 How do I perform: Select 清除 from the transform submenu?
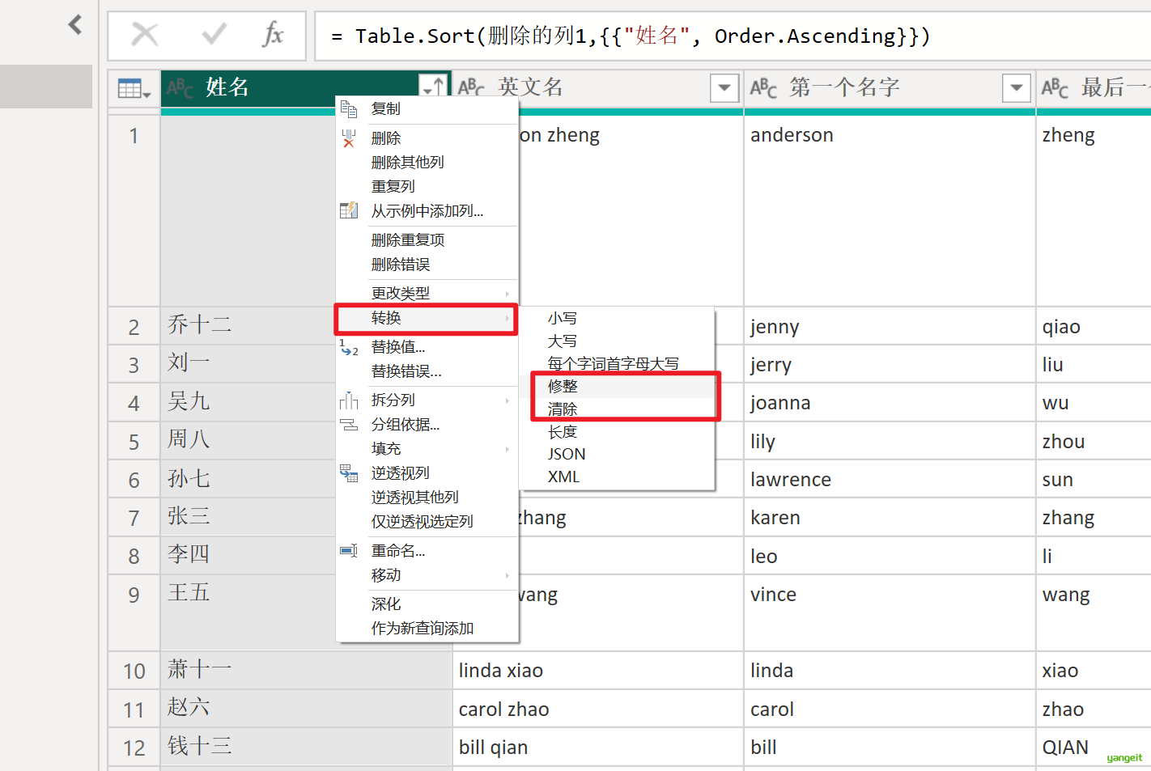pyautogui.click(x=563, y=409)
